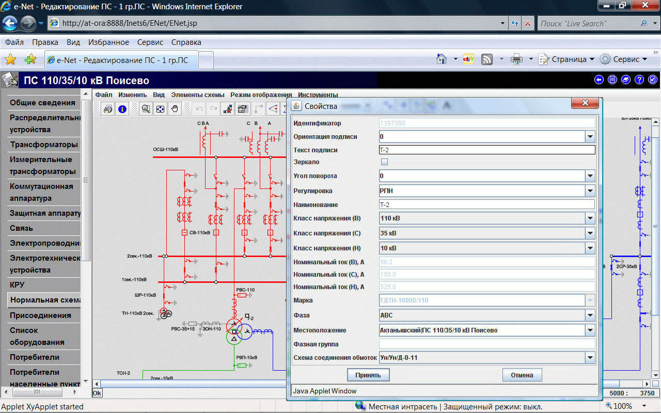Screen dimensions: 661x413
Task: Click the RSS feeds icon
Action: (x=487, y=59)
